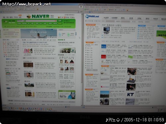Image resolution: width=166 pixels, height=124 pixels.
Task: Click the black hat thumbnail in Naver shopping
Action: (x=72, y=62)
